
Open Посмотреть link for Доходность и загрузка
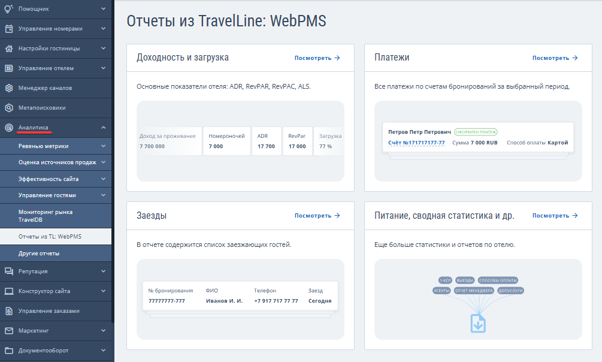tap(317, 58)
